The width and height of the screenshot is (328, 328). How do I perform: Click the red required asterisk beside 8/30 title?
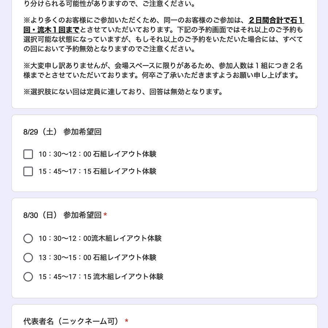(105, 214)
